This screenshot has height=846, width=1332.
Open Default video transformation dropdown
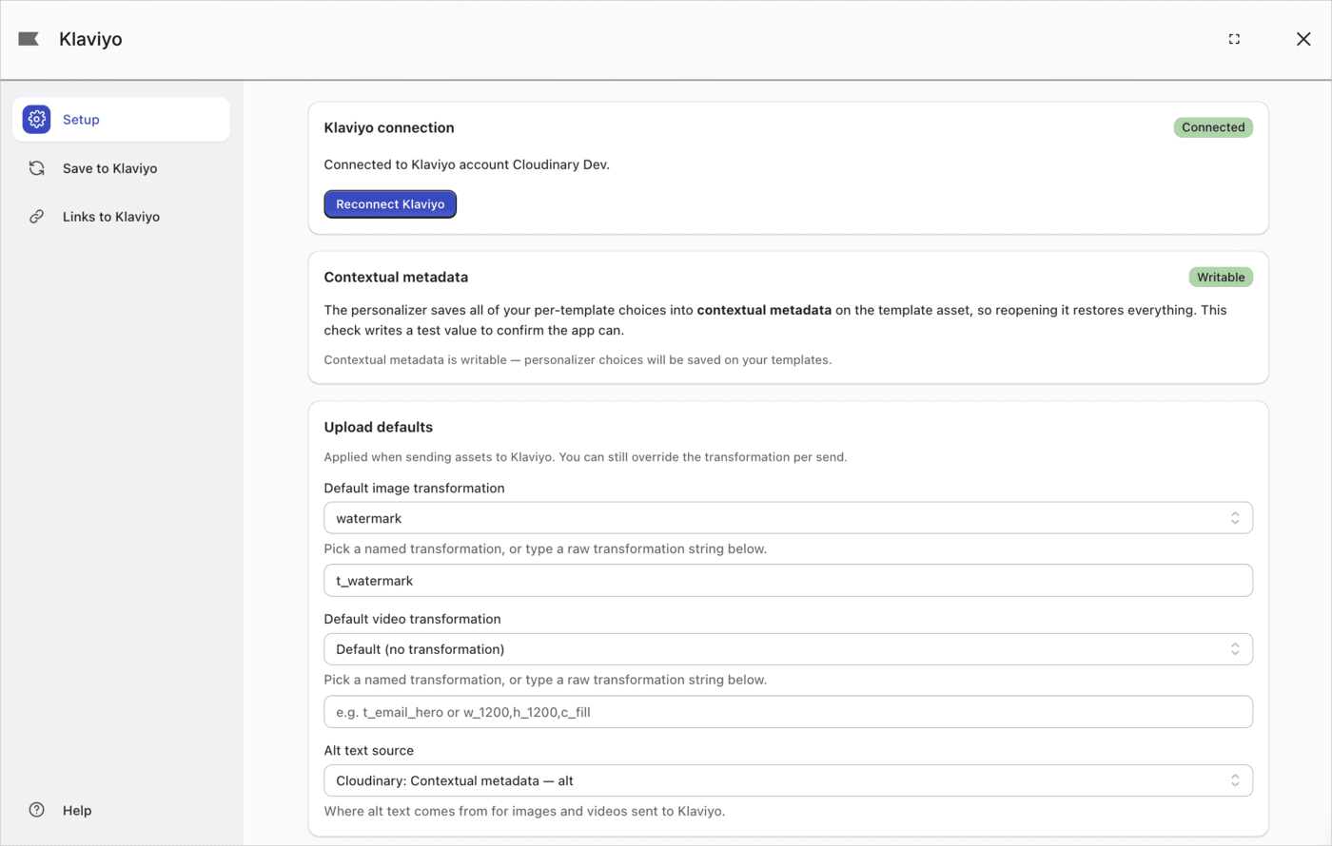[788, 649]
